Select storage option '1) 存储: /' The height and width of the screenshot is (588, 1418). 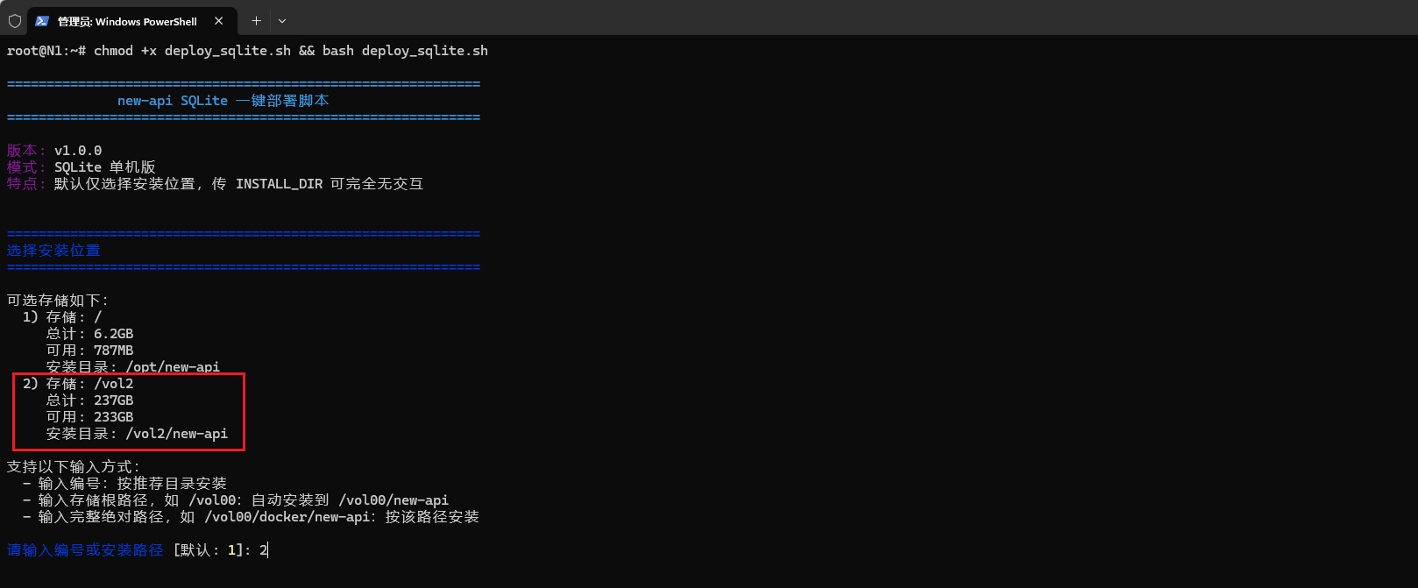point(61,316)
